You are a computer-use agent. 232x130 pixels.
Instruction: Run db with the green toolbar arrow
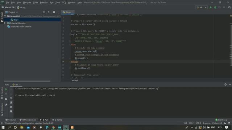[211, 7]
